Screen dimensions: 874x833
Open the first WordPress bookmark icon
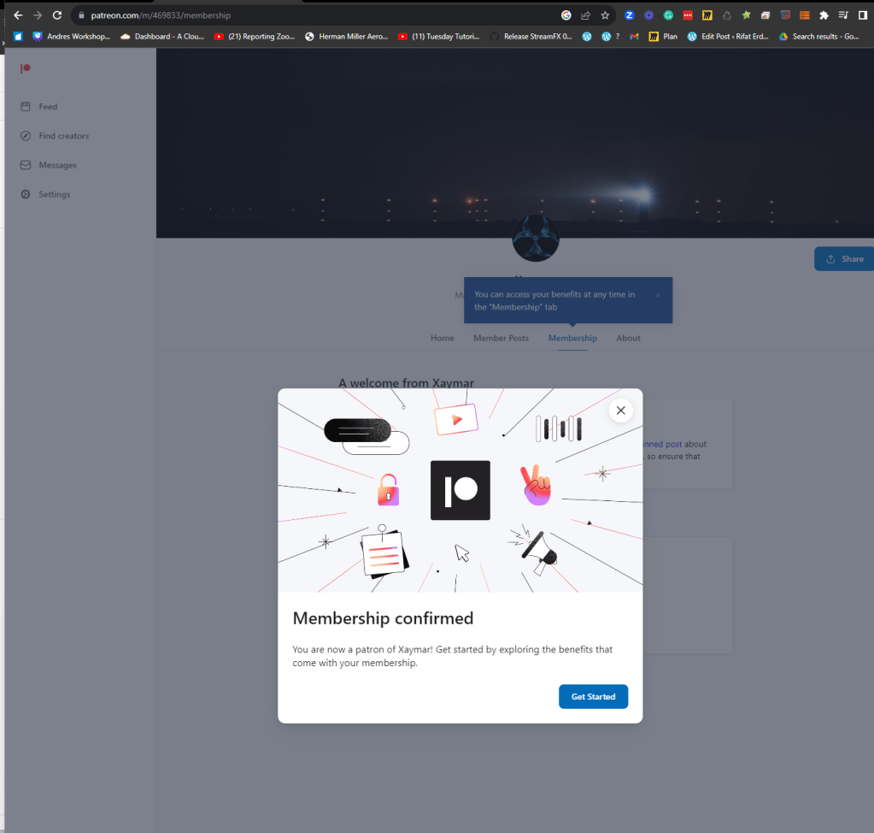586,36
